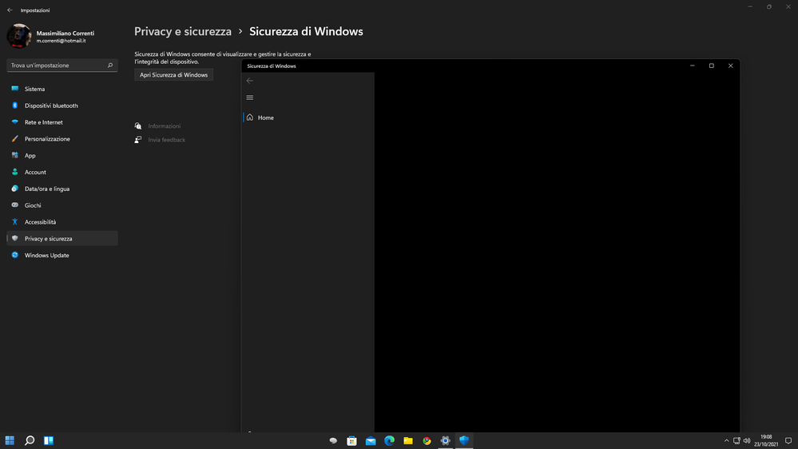Click the Accessibilità person icon
The width and height of the screenshot is (798, 449).
coord(14,222)
